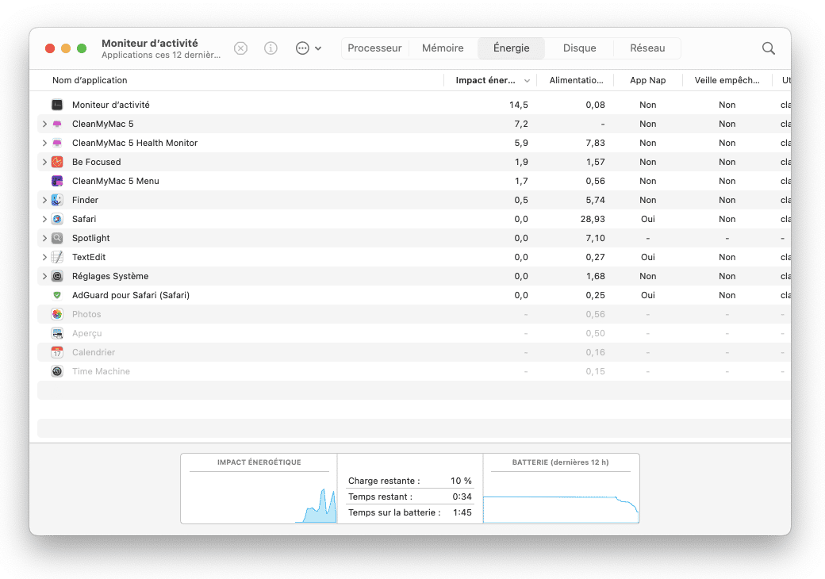Click the AdGuard green shield icon
The width and height of the screenshot is (825, 579).
pos(57,295)
